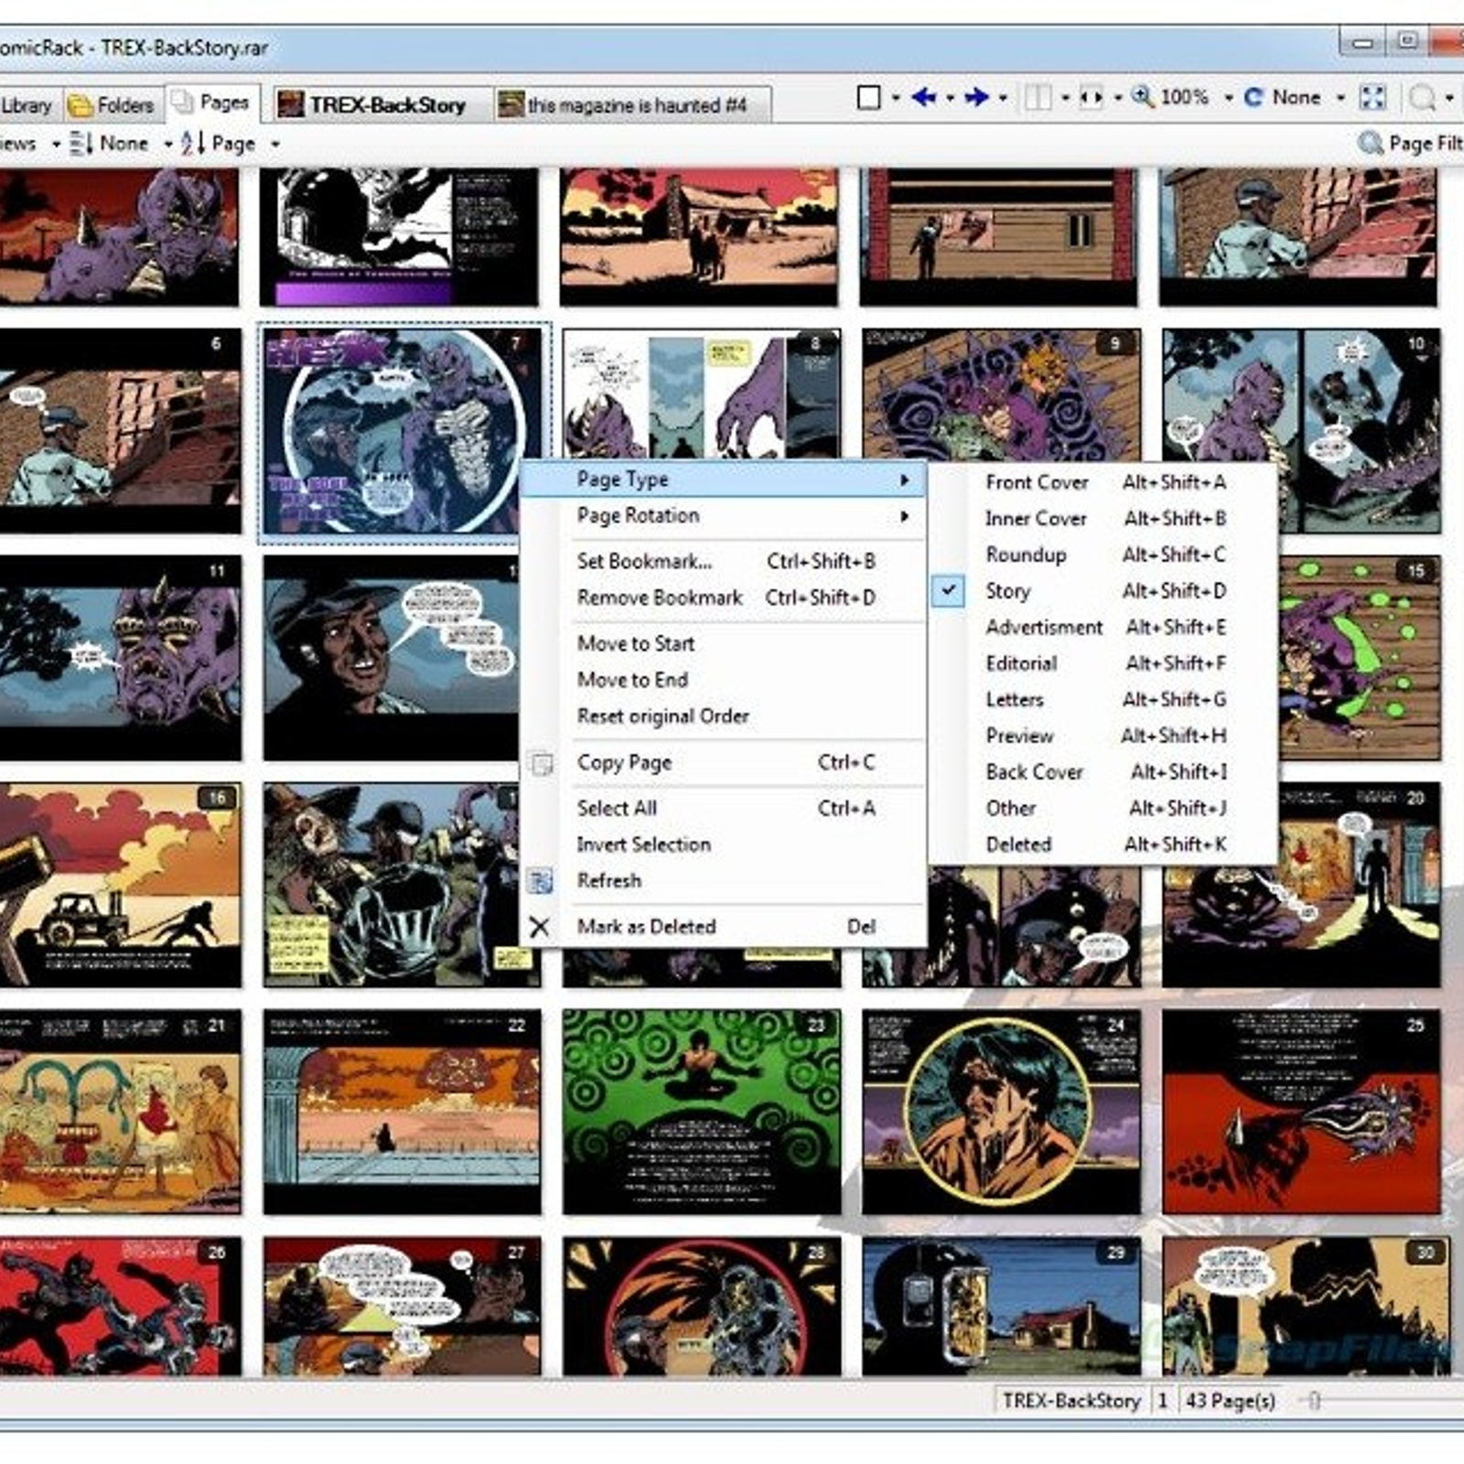Set page type to Letters
Image resolution: width=1464 pixels, height=1464 pixels.
coord(1102,700)
